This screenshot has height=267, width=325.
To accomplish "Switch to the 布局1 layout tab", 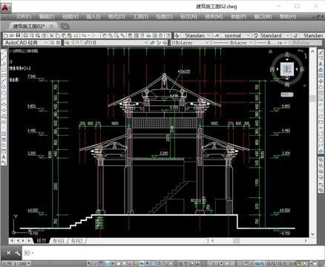I will (59, 240).
